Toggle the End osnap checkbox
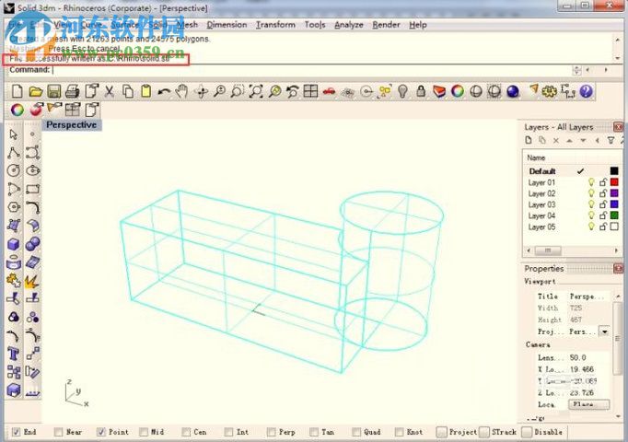The height and width of the screenshot is (442, 628). [16, 432]
